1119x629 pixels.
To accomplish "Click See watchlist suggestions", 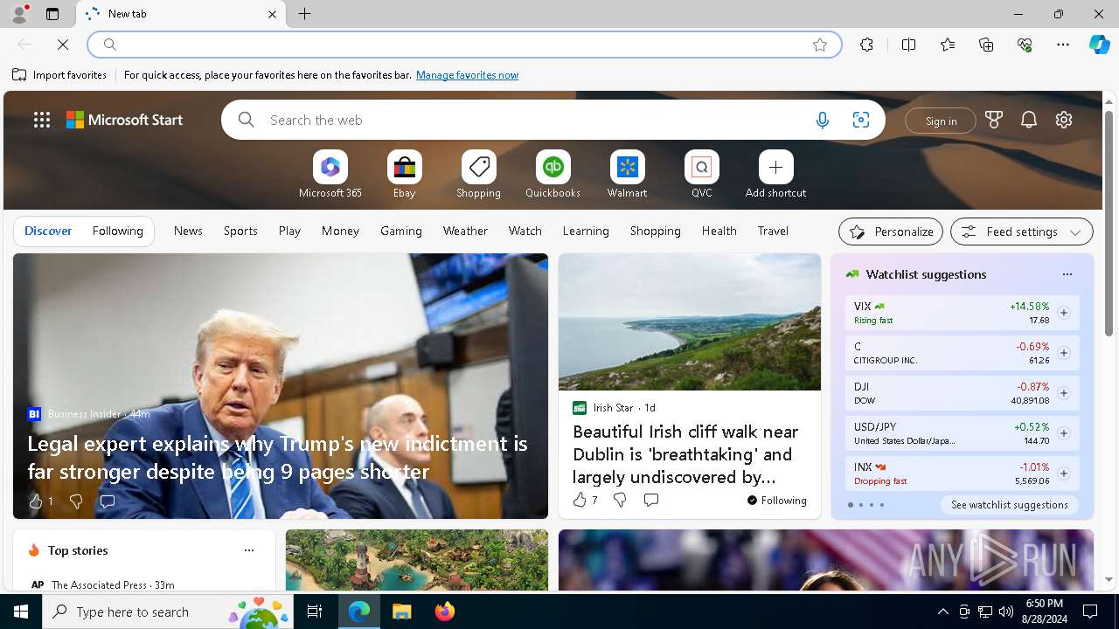I will click(x=1010, y=505).
